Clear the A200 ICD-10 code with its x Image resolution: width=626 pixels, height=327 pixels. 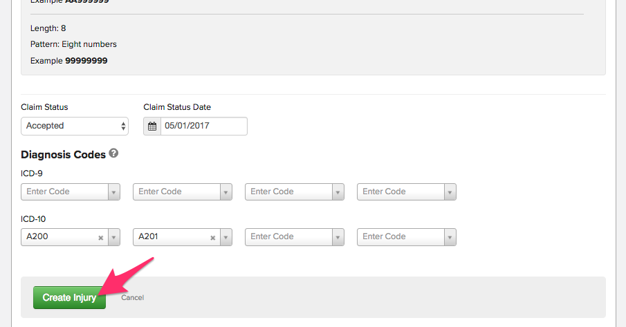[101, 238]
